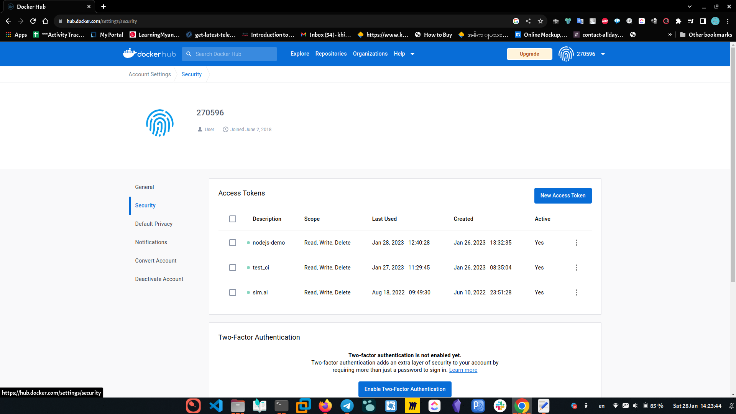Check the sim.ai token checkbox
The width and height of the screenshot is (736, 414).
coord(233,292)
